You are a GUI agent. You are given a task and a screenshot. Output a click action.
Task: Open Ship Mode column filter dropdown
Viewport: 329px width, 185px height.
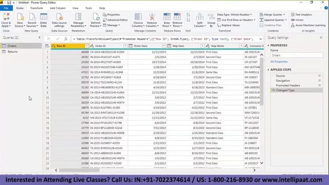pos(241,46)
